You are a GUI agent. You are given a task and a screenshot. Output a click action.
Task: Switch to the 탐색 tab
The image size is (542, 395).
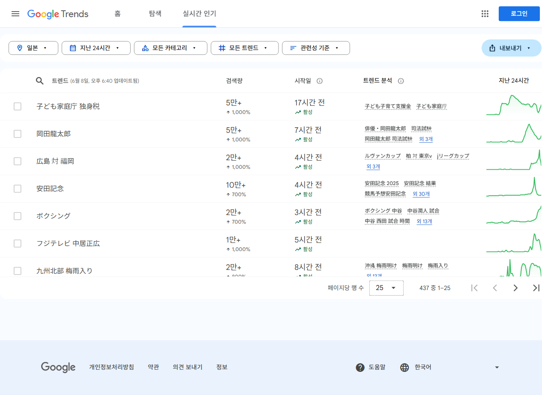pos(155,14)
